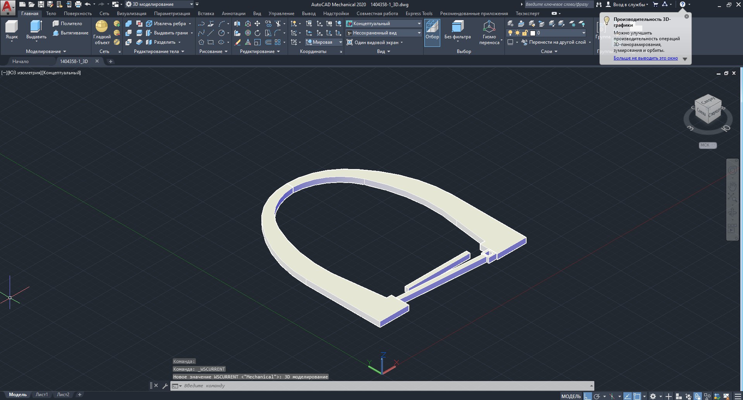
Task: Toggle Polar Tracking in the status bar
Action: point(597,396)
